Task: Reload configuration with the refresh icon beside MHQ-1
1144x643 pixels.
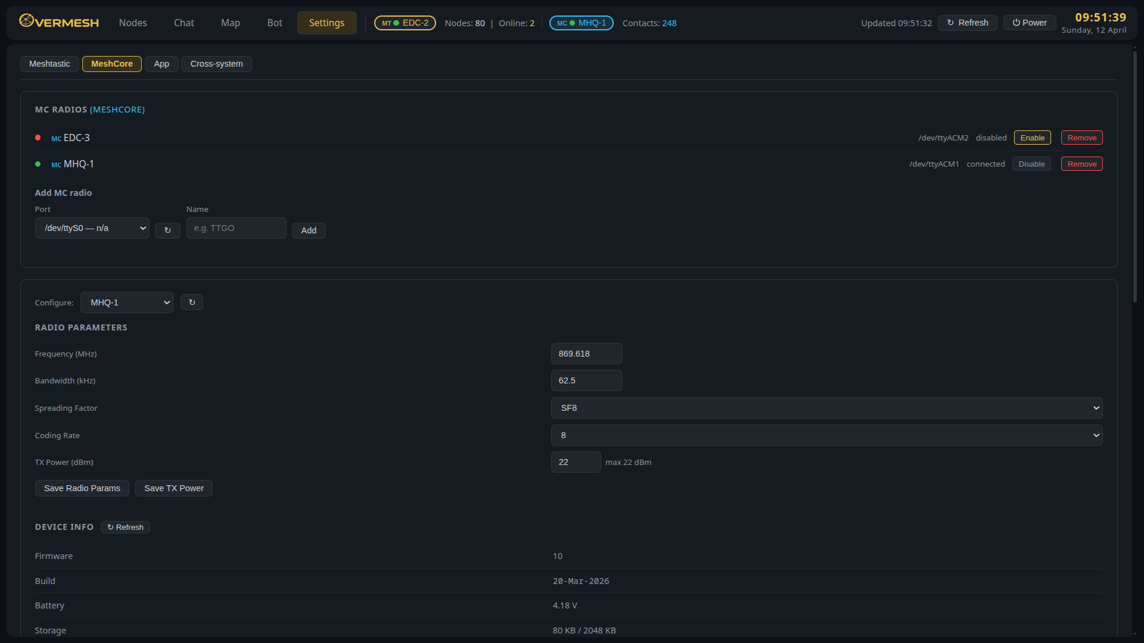Action: coord(192,302)
